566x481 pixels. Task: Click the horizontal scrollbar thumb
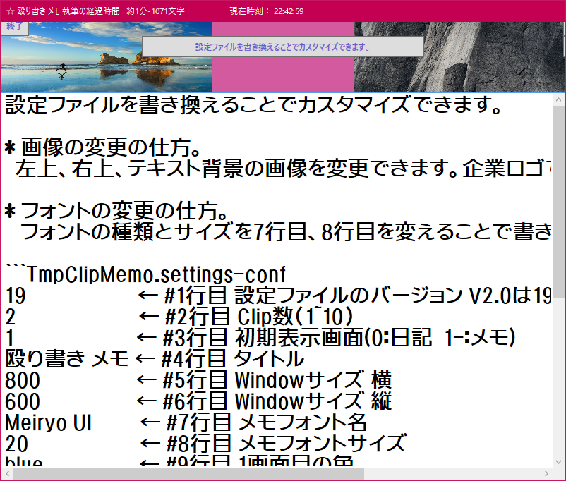click(x=188, y=473)
